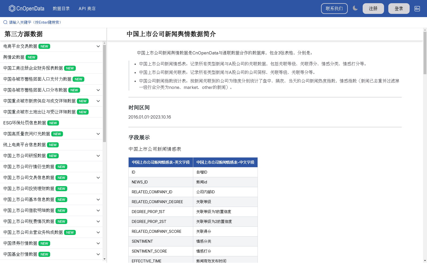Viewport: 427px width, 267px height.
Task: Open the API 商店 menu
Action: [87, 9]
